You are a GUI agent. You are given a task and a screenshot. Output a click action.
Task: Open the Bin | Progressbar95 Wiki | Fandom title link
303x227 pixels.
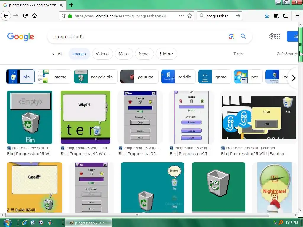253,154
